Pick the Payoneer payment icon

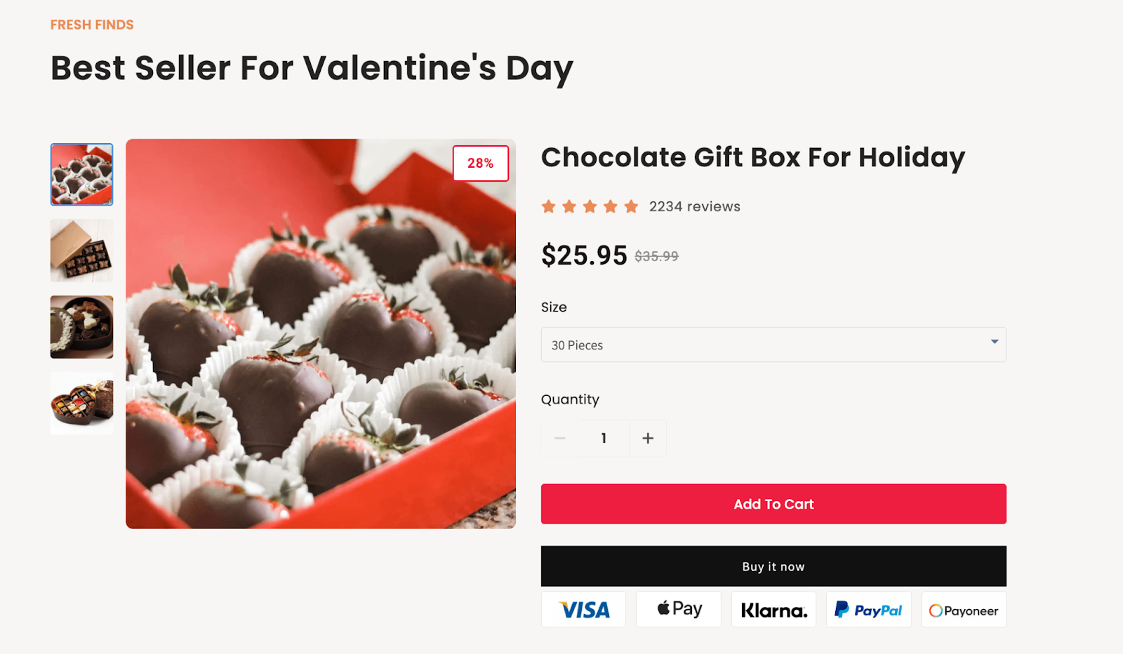point(964,610)
